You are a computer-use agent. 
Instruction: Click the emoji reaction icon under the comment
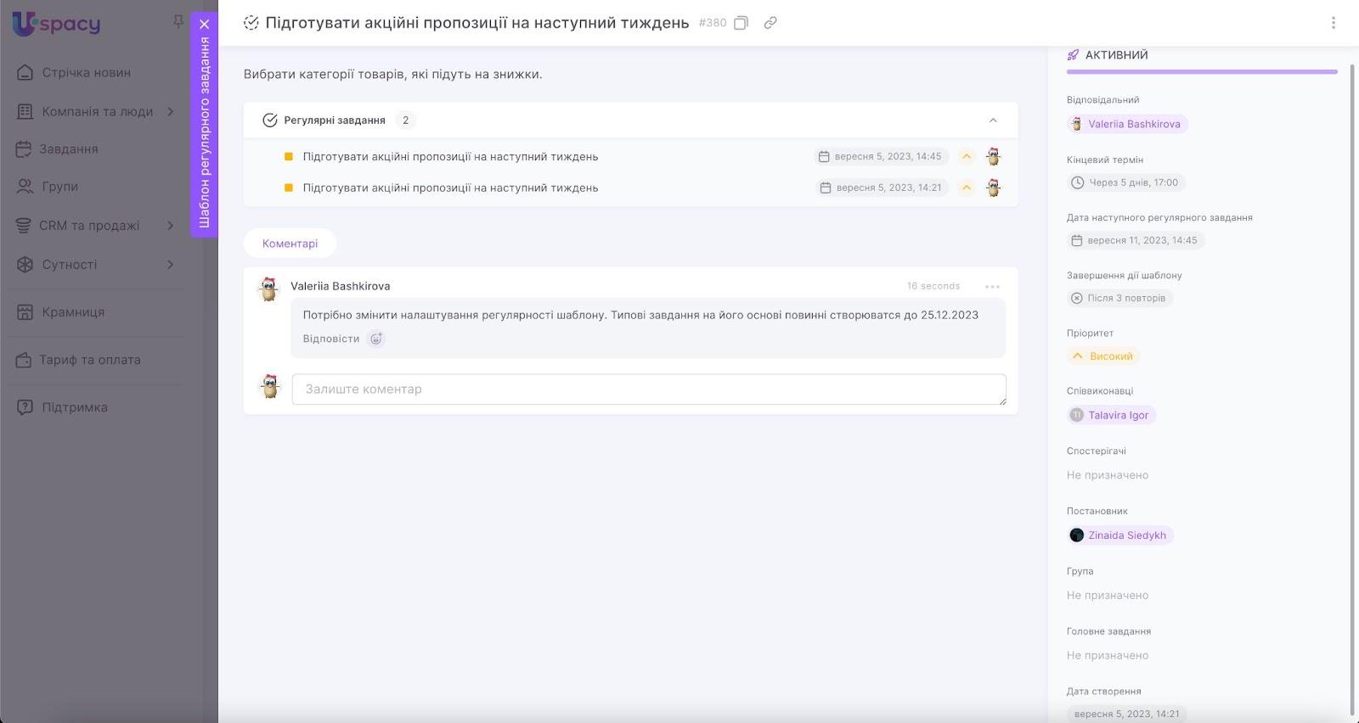(x=376, y=339)
